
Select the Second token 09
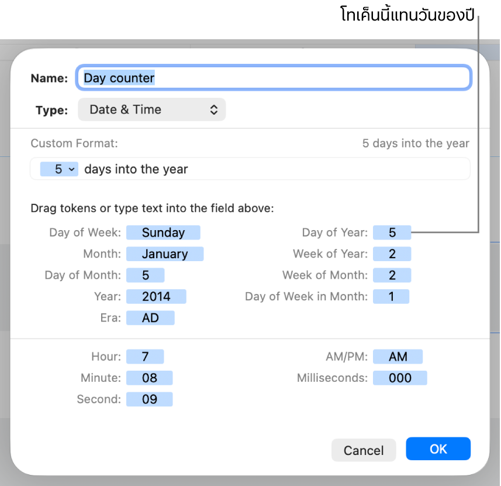150,399
